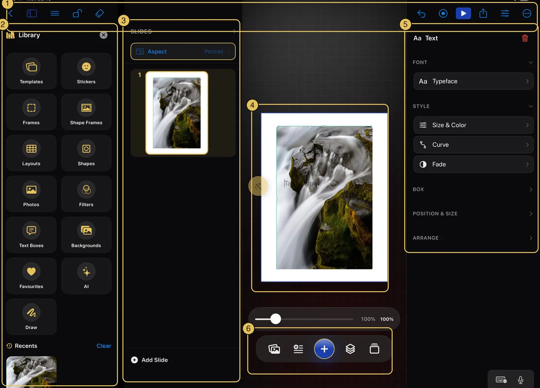Select slide 1 thumbnail

[177, 113]
